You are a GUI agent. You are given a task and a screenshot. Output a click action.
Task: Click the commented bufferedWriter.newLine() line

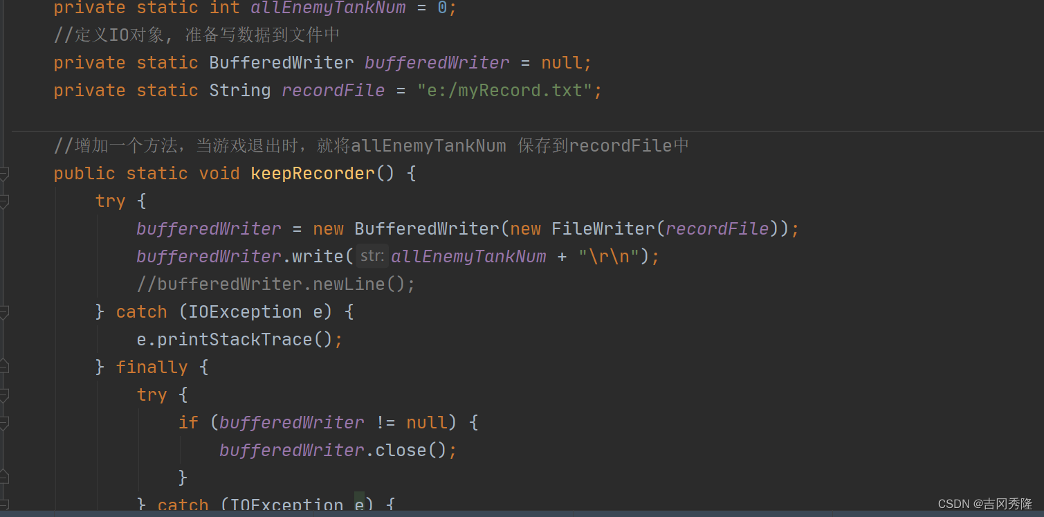tap(276, 284)
